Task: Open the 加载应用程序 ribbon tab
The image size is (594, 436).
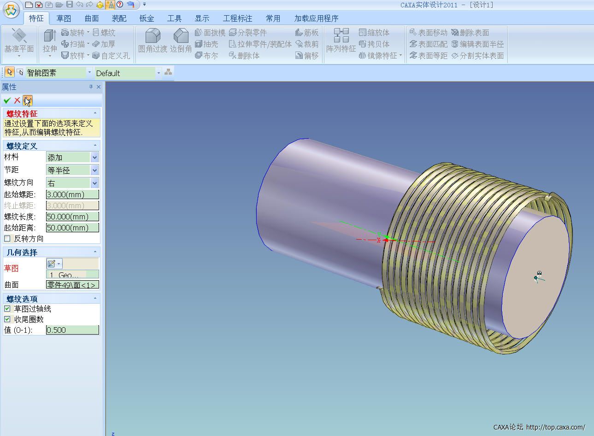Action: point(317,18)
